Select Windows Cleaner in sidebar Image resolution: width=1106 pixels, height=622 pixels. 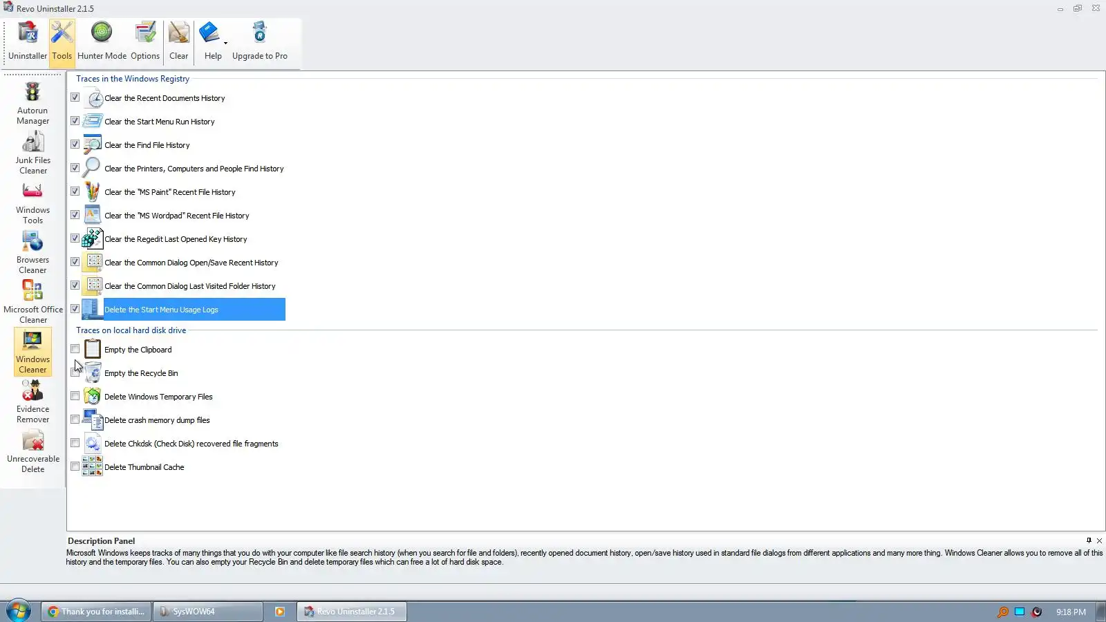coord(32,352)
